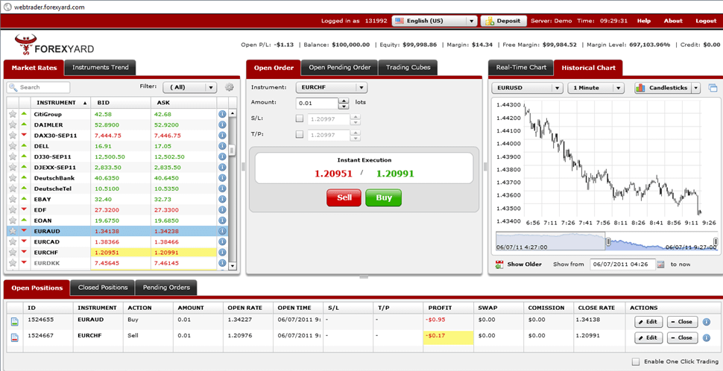Edit the EURAUD open position
Image resolution: width=723 pixels, height=371 pixels.
[x=648, y=322]
